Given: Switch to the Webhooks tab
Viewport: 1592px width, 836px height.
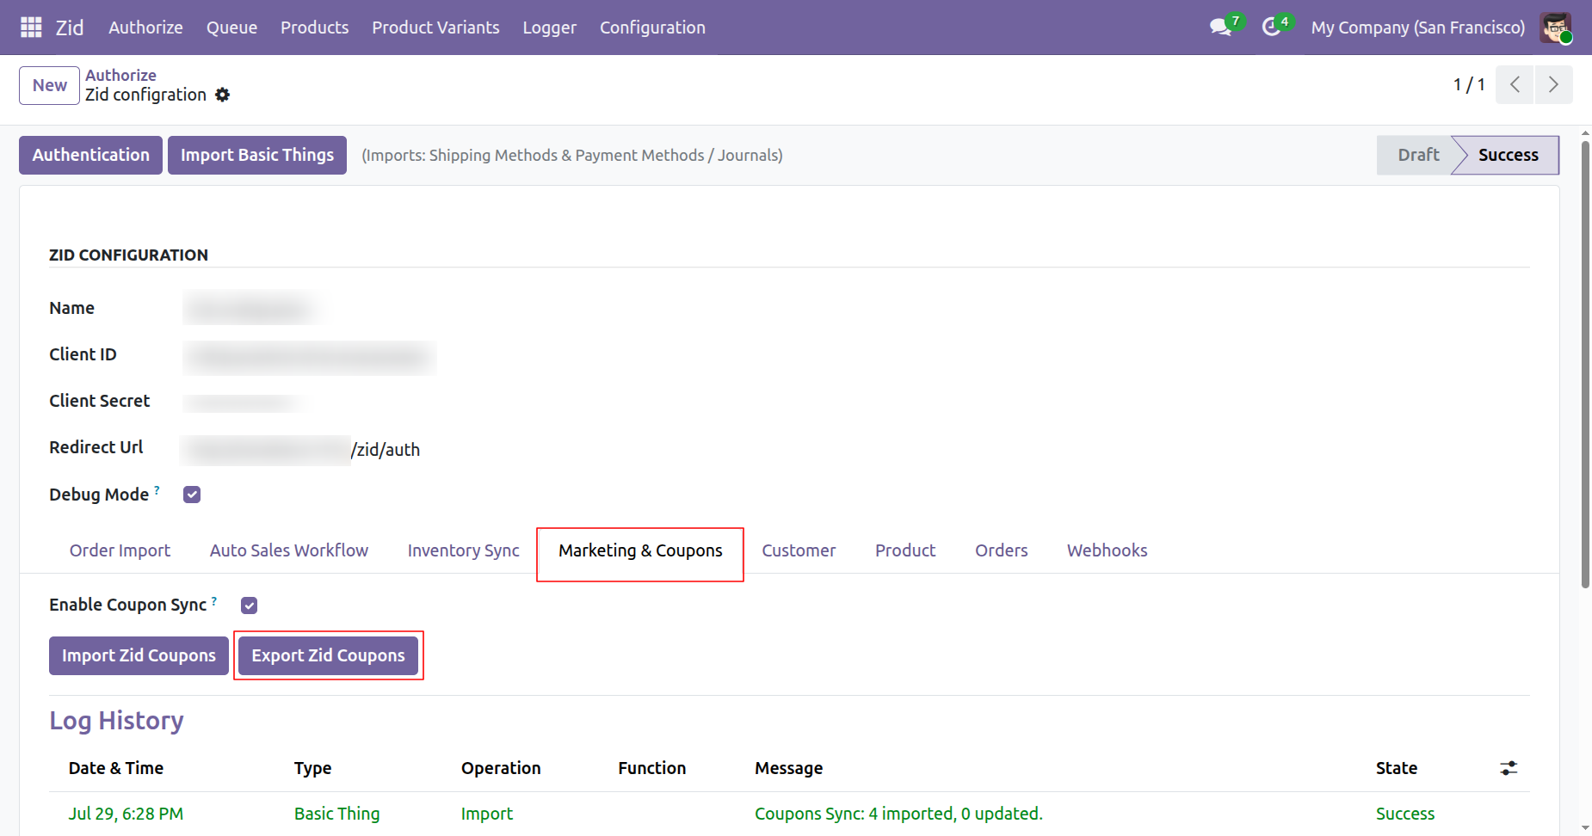Looking at the screenshot, I should (1108, 550).
